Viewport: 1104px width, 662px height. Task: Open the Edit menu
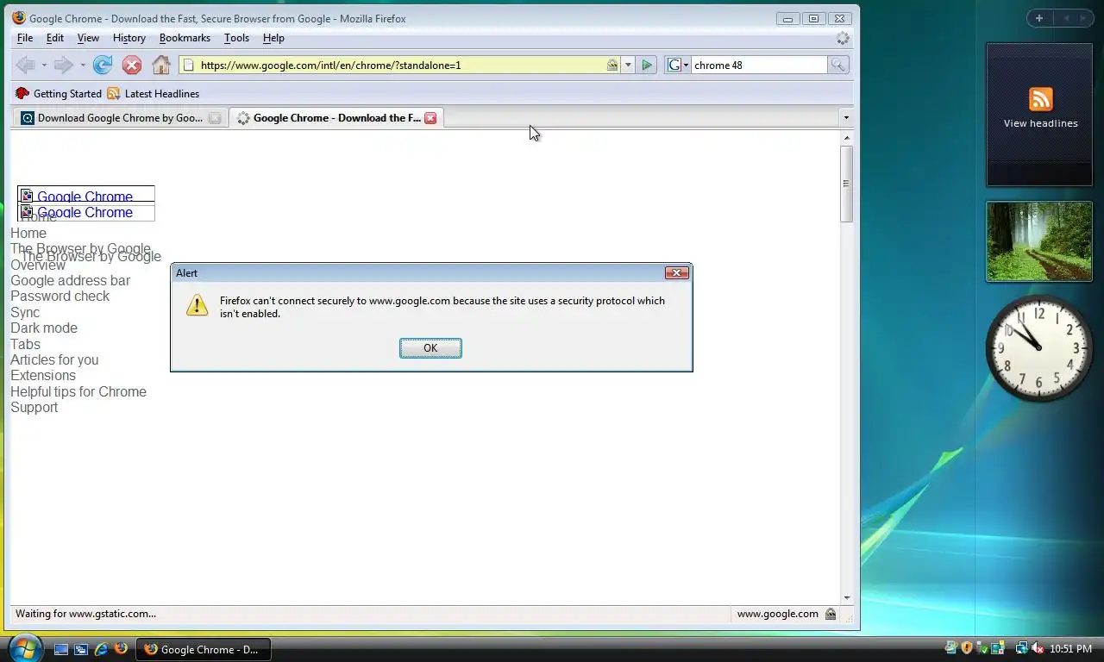(55, 38)
